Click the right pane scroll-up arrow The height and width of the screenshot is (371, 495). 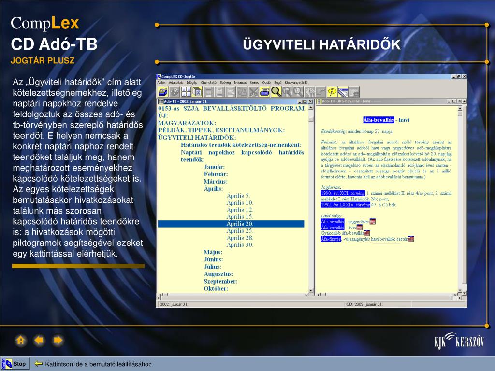[x=460, y=108]
